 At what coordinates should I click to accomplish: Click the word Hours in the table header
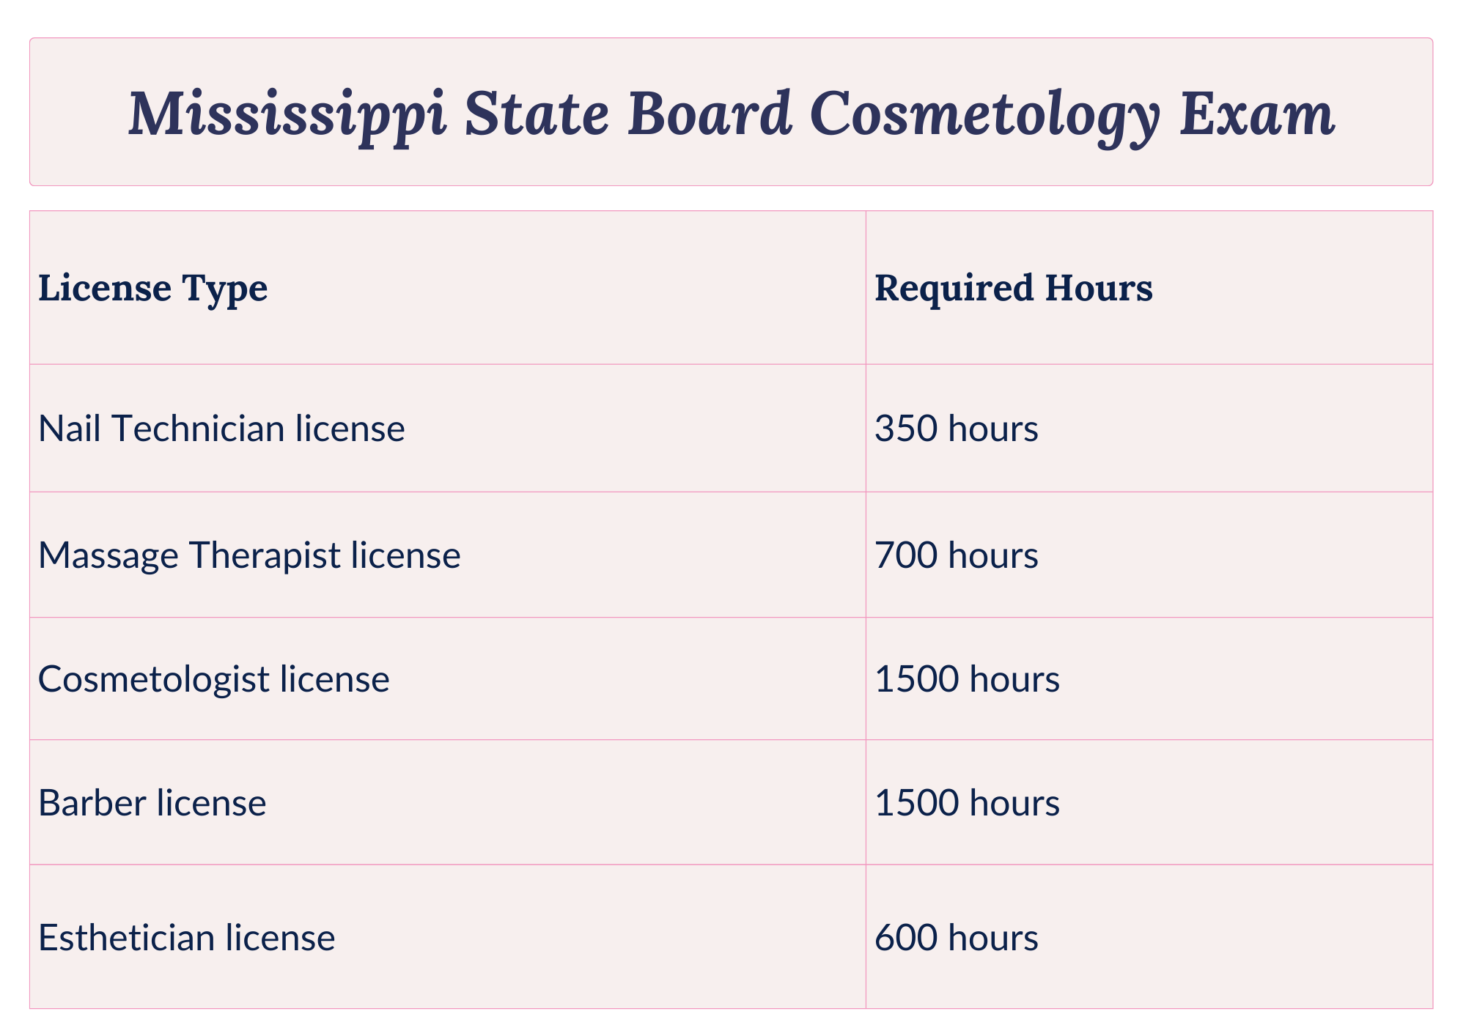tap(1099, 288)
